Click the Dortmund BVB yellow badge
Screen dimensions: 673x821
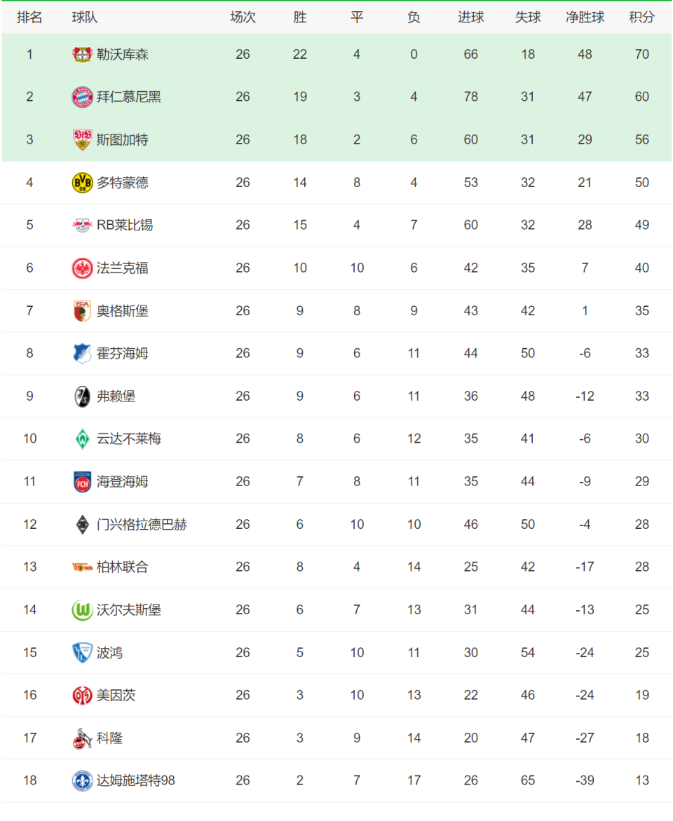(x=82, y=182)
